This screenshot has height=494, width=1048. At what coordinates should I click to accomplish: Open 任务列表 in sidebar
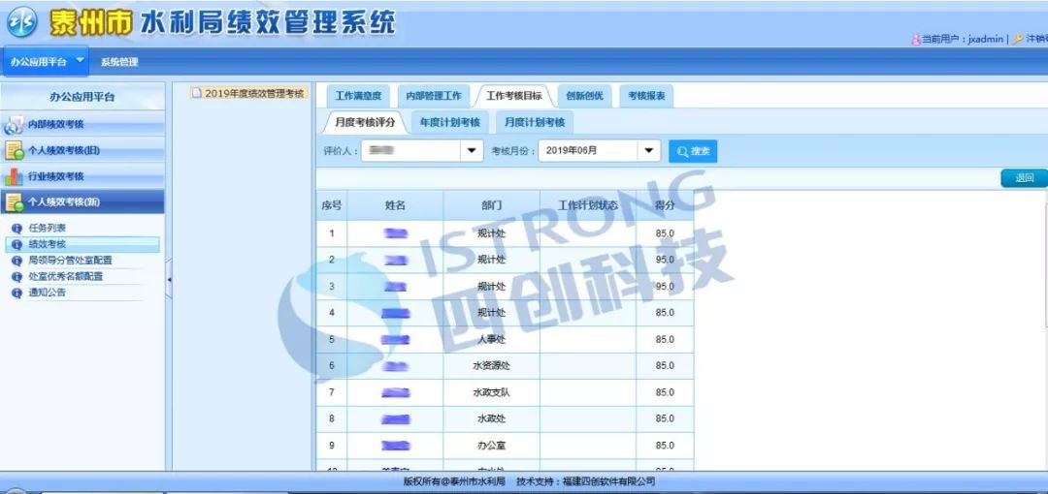[x=47, y=229]
